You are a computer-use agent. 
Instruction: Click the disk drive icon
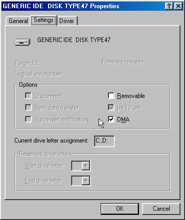(x=22, y=42)
